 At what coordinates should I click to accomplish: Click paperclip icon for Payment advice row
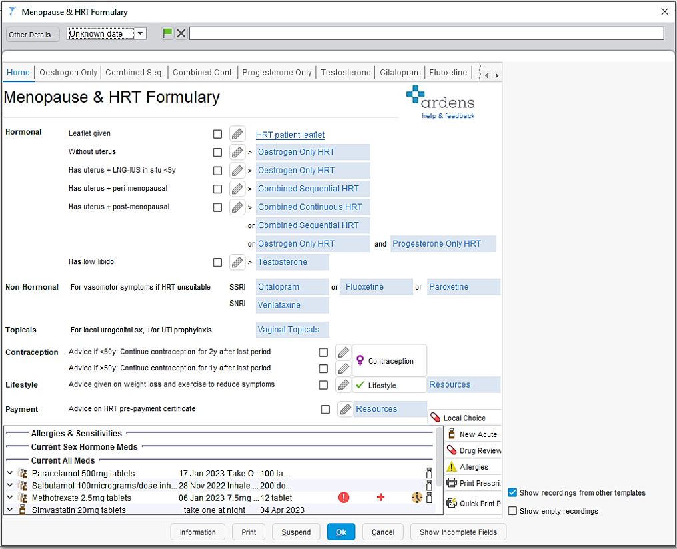click(346, 409)
